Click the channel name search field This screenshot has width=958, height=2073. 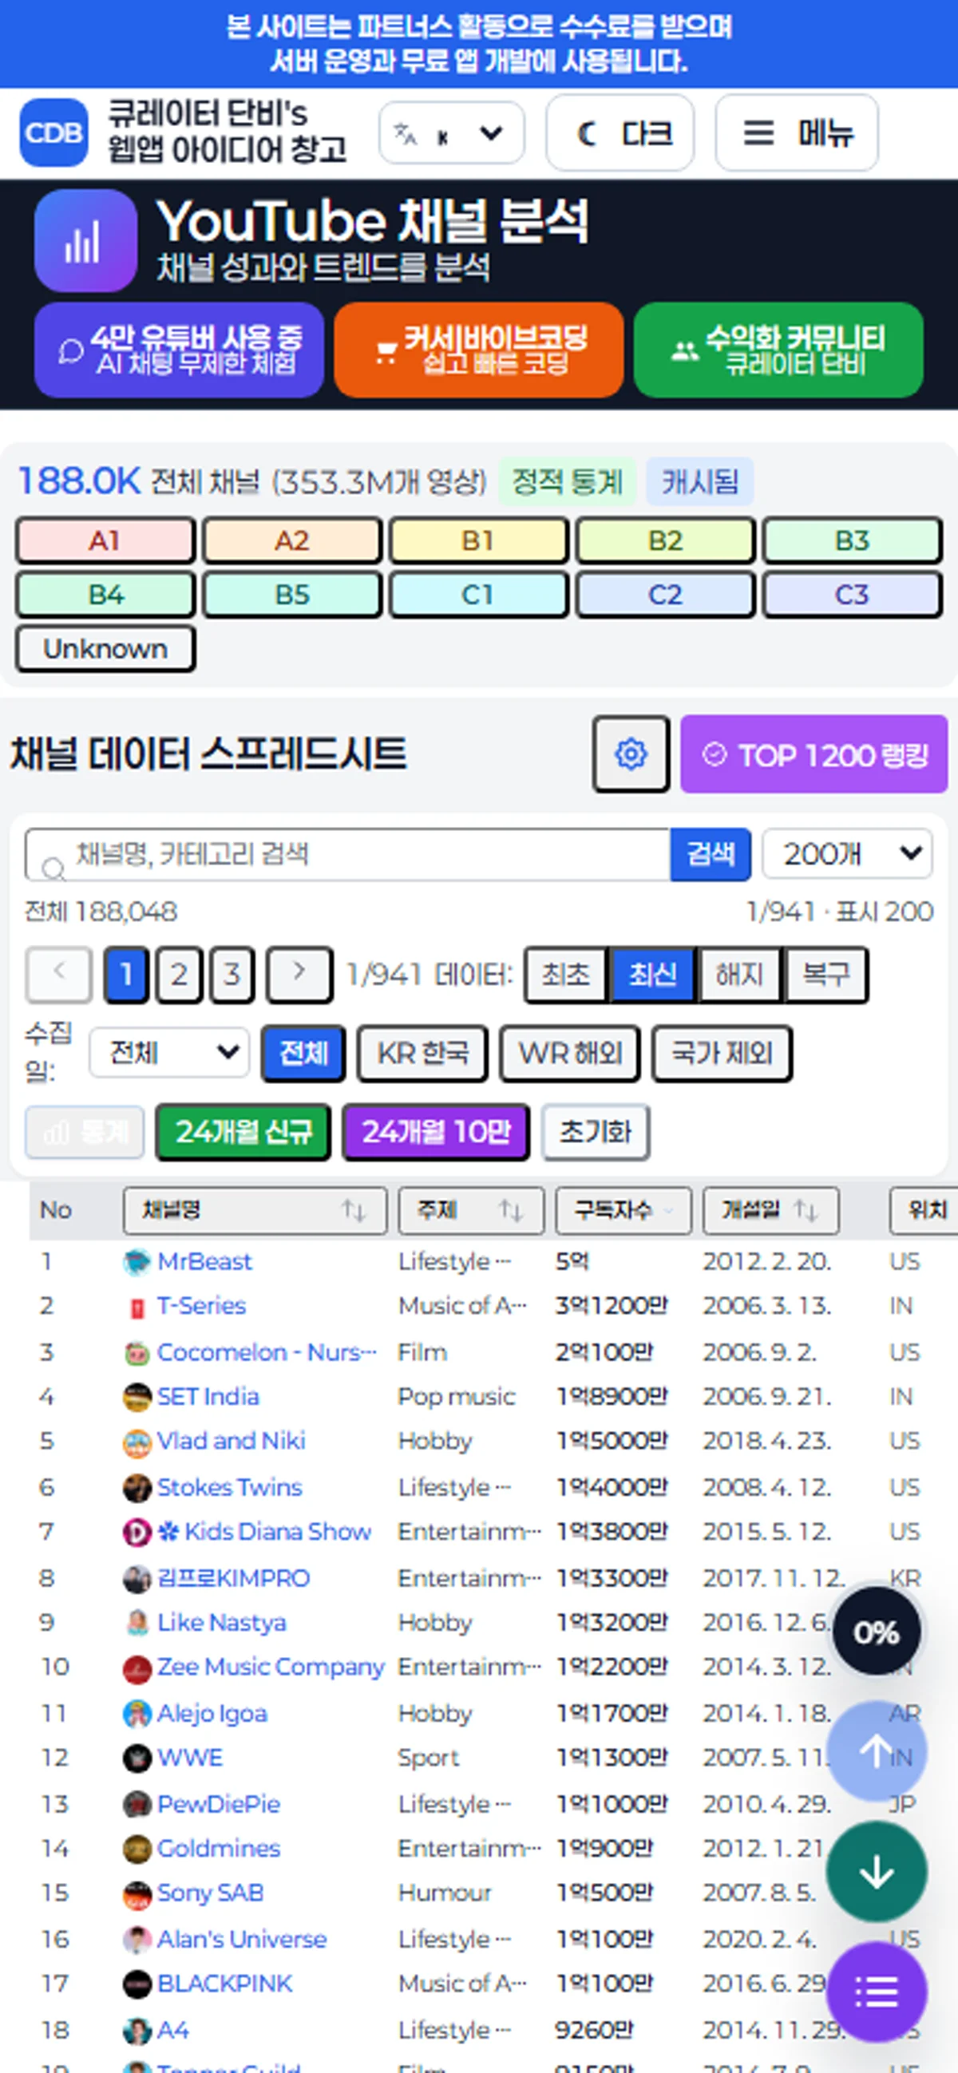click(348, 854)
